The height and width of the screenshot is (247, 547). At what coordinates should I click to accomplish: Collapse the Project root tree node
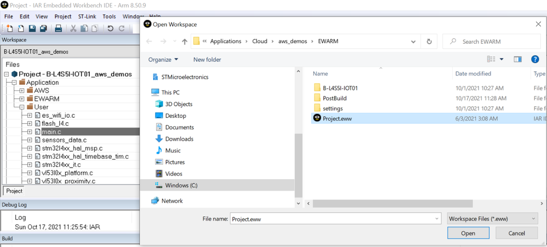(x=6, y=74)
